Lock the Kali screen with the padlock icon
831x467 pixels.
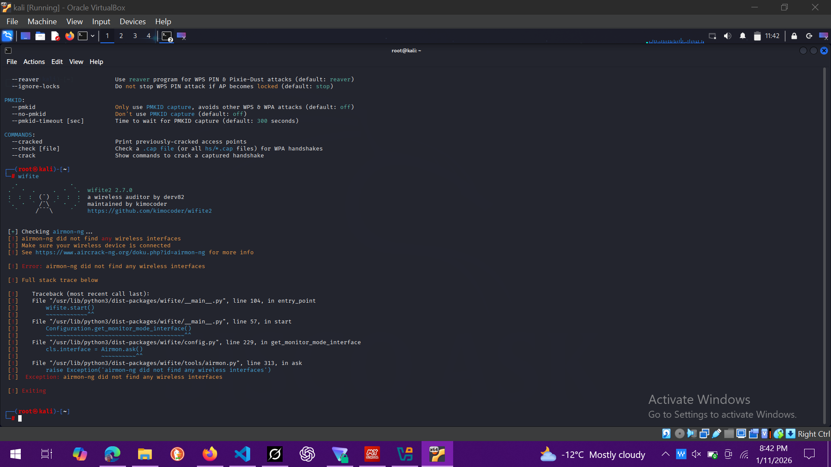(x=794, y=36)
